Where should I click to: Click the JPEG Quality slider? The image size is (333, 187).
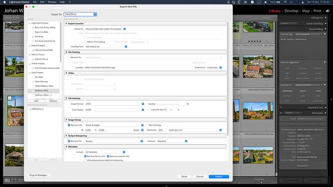(169, 104)
